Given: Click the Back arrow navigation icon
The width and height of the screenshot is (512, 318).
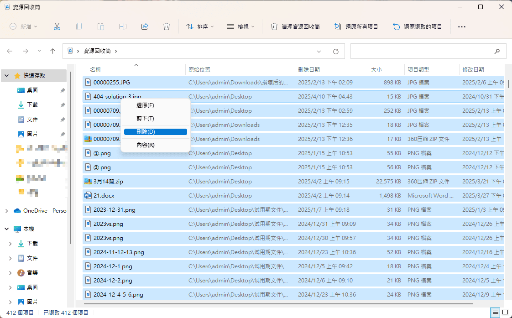Looking at the screenshot, I should pyautogui.click(x=10, y=51).
